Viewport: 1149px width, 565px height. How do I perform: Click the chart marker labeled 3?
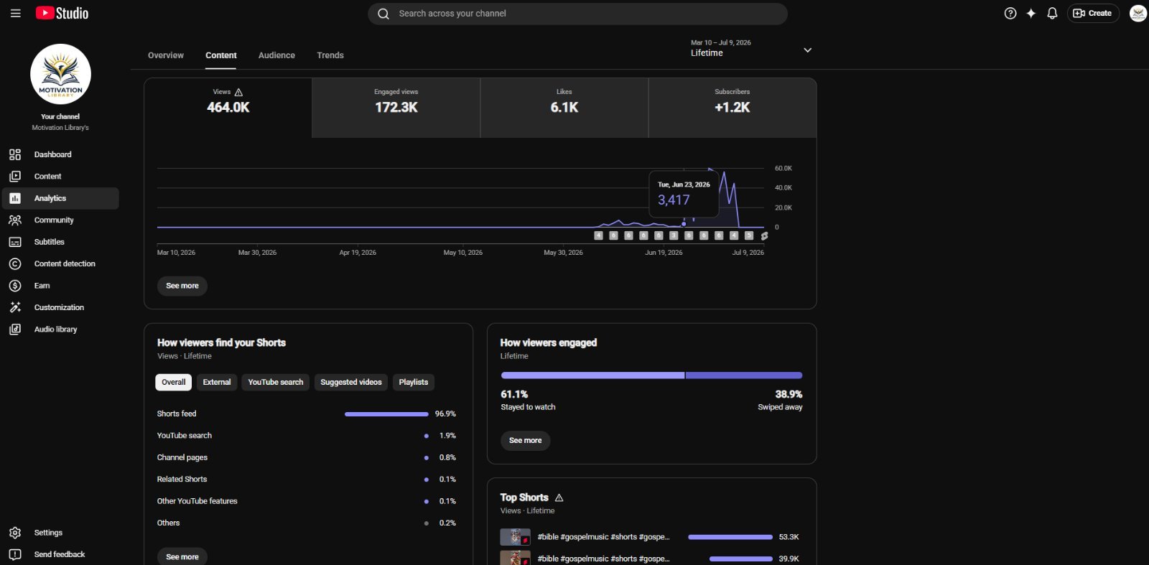coord(674,235)
